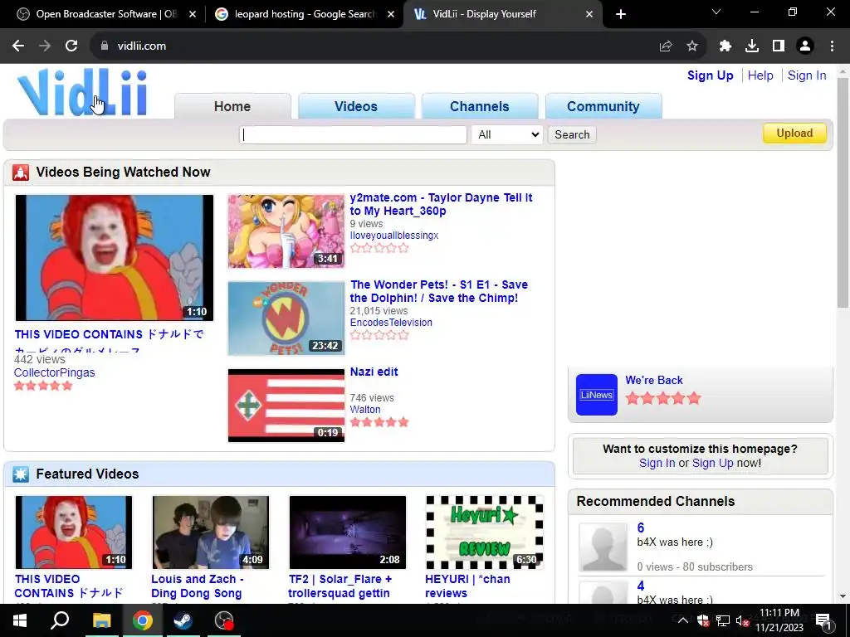The height and width of the screenshot is (637, 850).
Task: Open the share page icon in address bar
Action: (x=666, y=46)
